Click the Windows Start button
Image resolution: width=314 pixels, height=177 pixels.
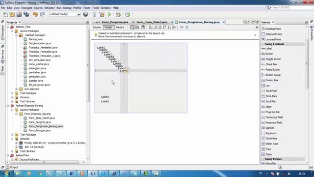tap(5, 173)
